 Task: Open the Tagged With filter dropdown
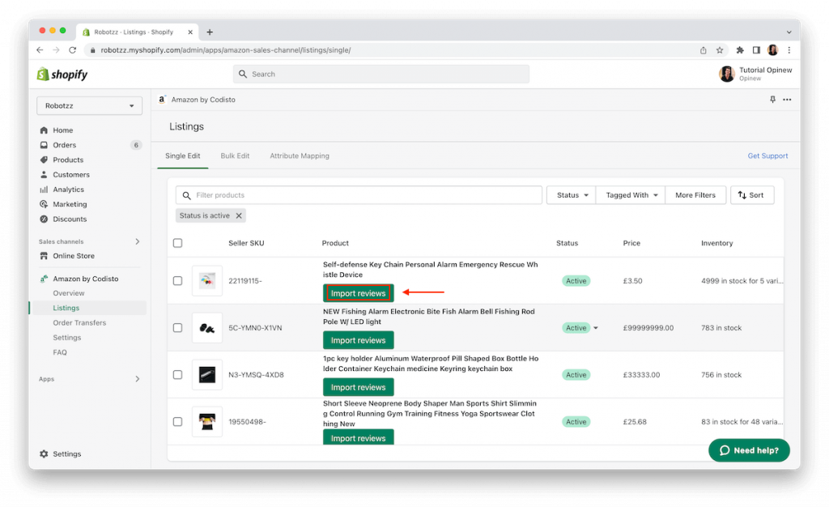click(x=631, y=195)
